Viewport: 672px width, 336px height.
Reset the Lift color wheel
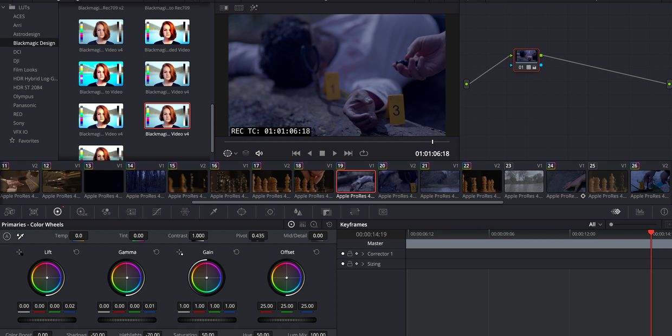pyautogui.click(x=76, y=252)
